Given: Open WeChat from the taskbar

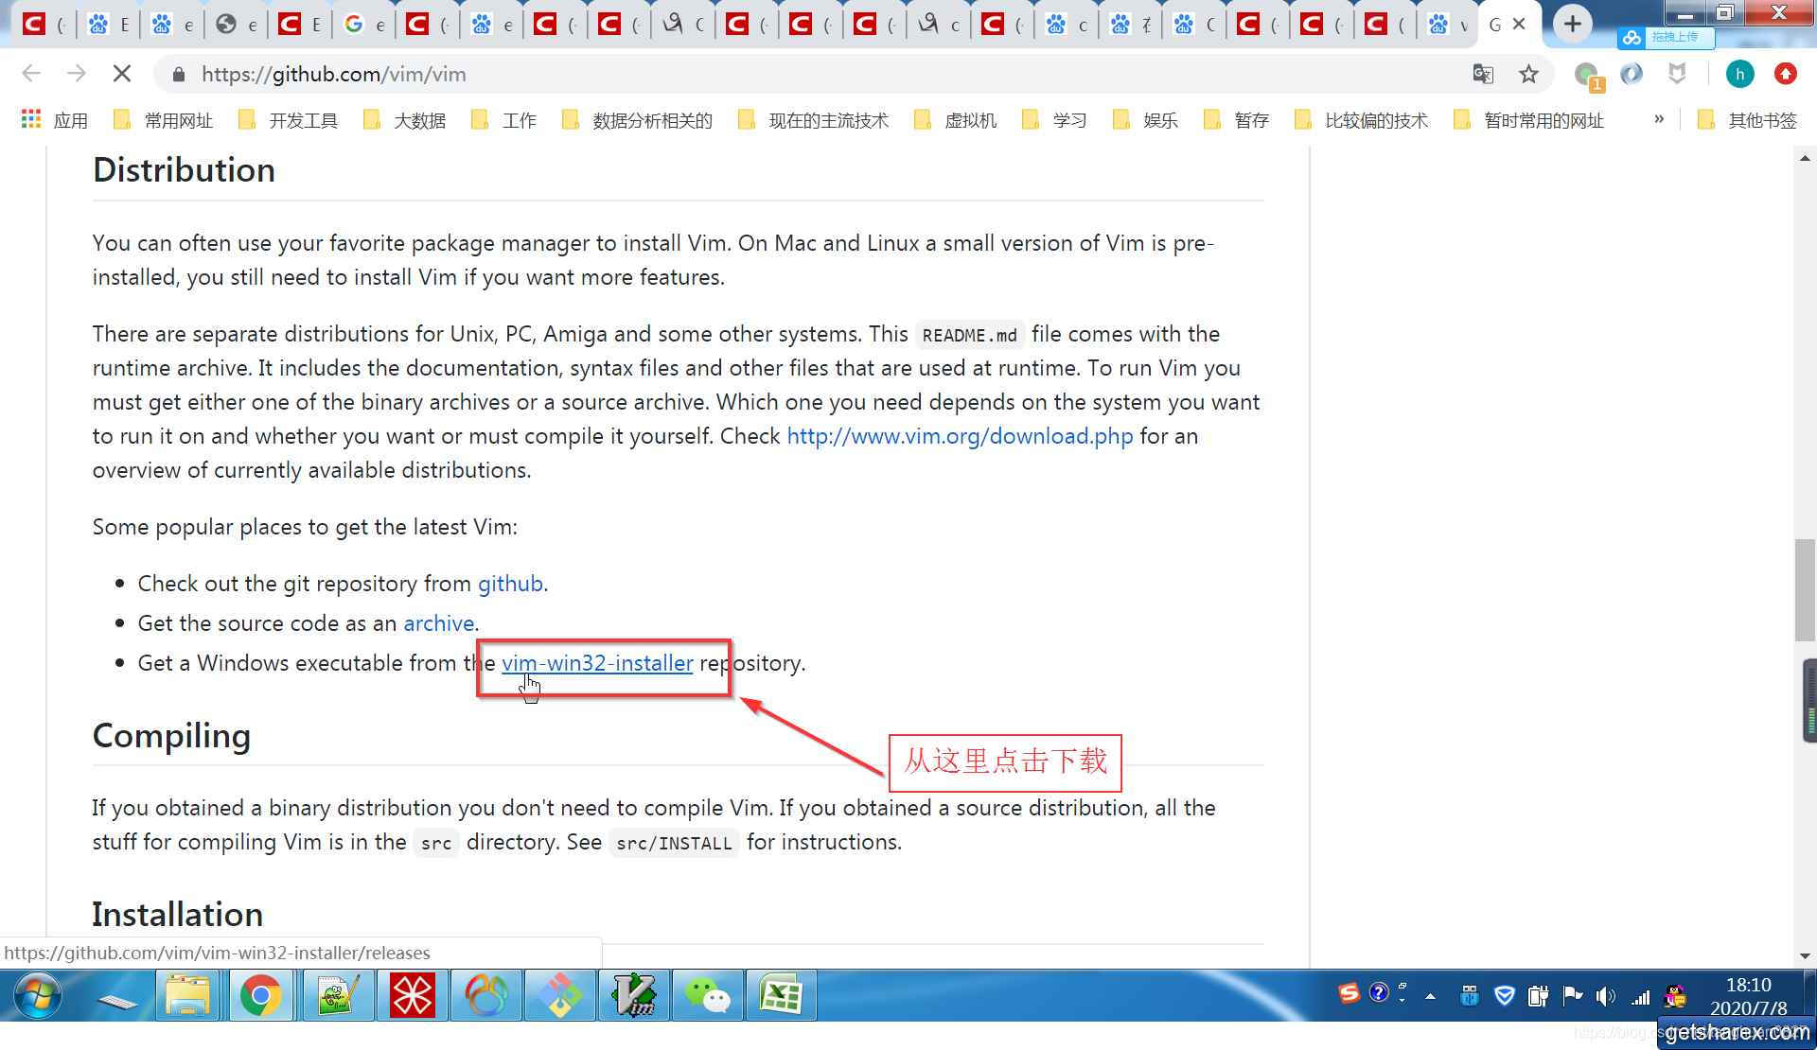Looking at the screenshot, I should pyautogui.click(x=707, y=995).
